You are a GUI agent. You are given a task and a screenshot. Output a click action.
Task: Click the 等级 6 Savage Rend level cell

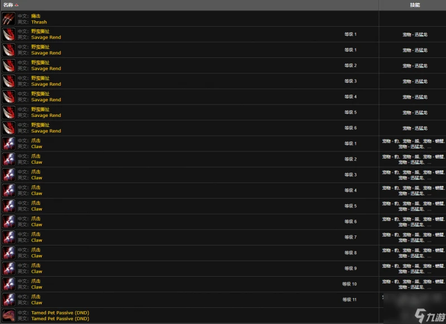[350, 128]
